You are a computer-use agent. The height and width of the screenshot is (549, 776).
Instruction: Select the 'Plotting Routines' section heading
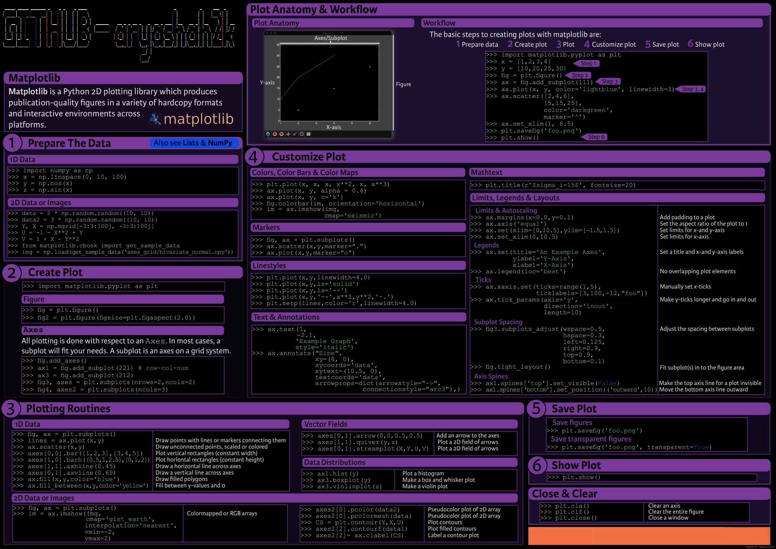pos(68,409)
